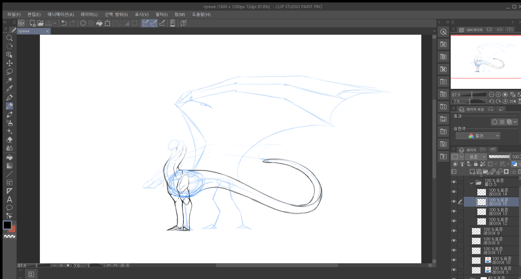
Task: Toggle visibility of layer 9
Action: click(454, 231)
